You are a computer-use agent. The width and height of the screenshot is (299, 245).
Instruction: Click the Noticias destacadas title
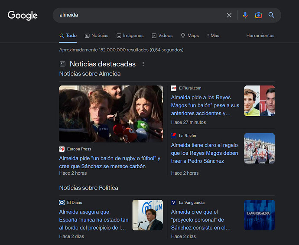pos(103,64)
